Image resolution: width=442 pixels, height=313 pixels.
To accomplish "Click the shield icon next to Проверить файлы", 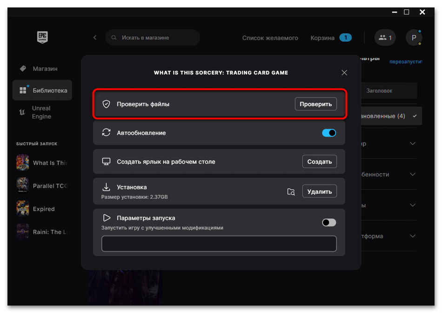I will pos(106,104).
